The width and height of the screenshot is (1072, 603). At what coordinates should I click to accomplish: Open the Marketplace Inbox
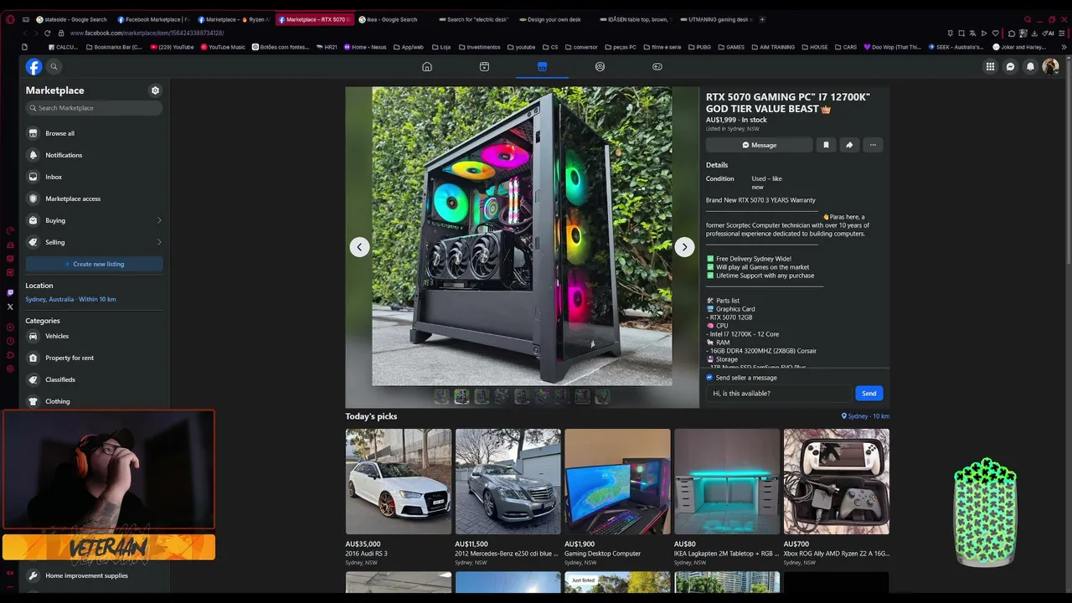click(x=94, y=177)
